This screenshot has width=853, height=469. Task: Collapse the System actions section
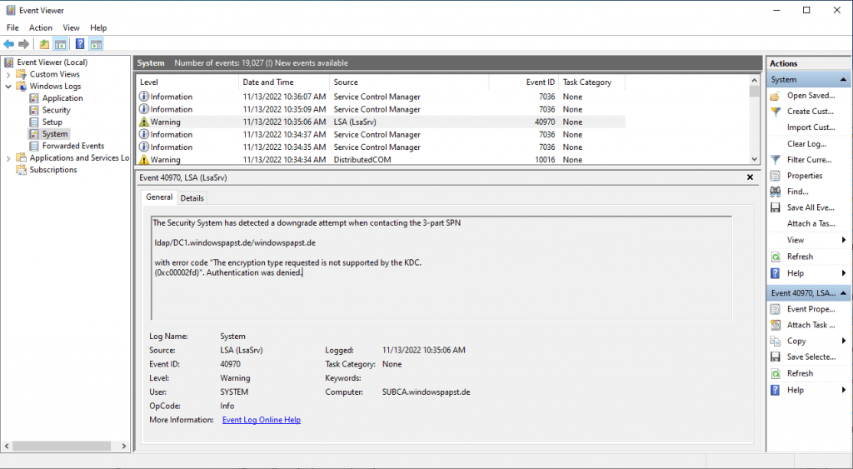coord(844,80)
